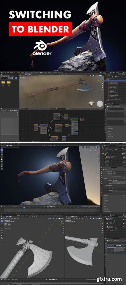Select the Add Cube tool in middle Blender window
This screenshot has width=126, height=285.
[x=2, y=169]
